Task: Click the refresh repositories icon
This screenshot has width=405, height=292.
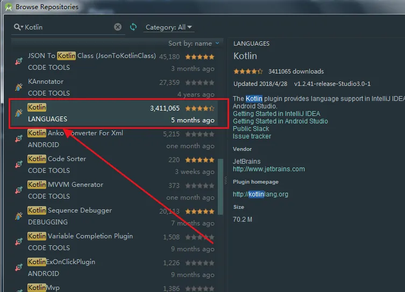Action: point(133,27)
